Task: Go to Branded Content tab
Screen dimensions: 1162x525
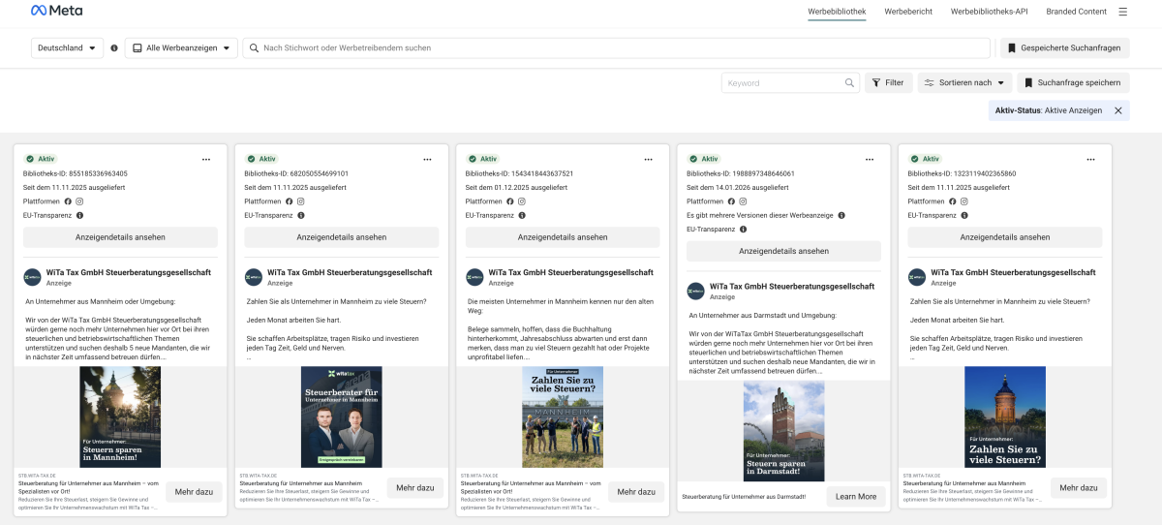Action: [x=1076, y=12]
